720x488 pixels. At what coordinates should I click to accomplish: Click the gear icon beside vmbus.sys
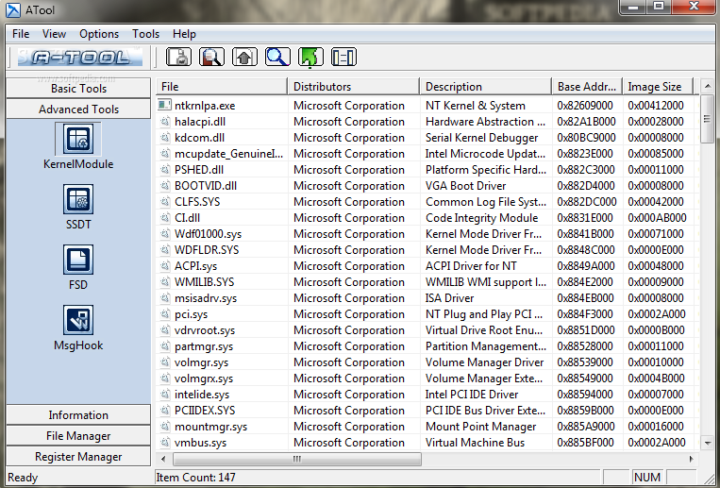pyautogui.click(x=164, y=443)
